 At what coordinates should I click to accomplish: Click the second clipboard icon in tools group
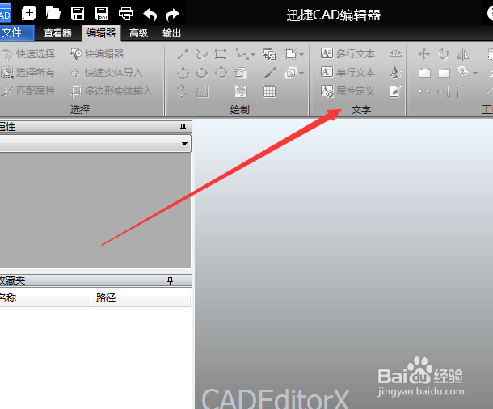coord(444,73)
